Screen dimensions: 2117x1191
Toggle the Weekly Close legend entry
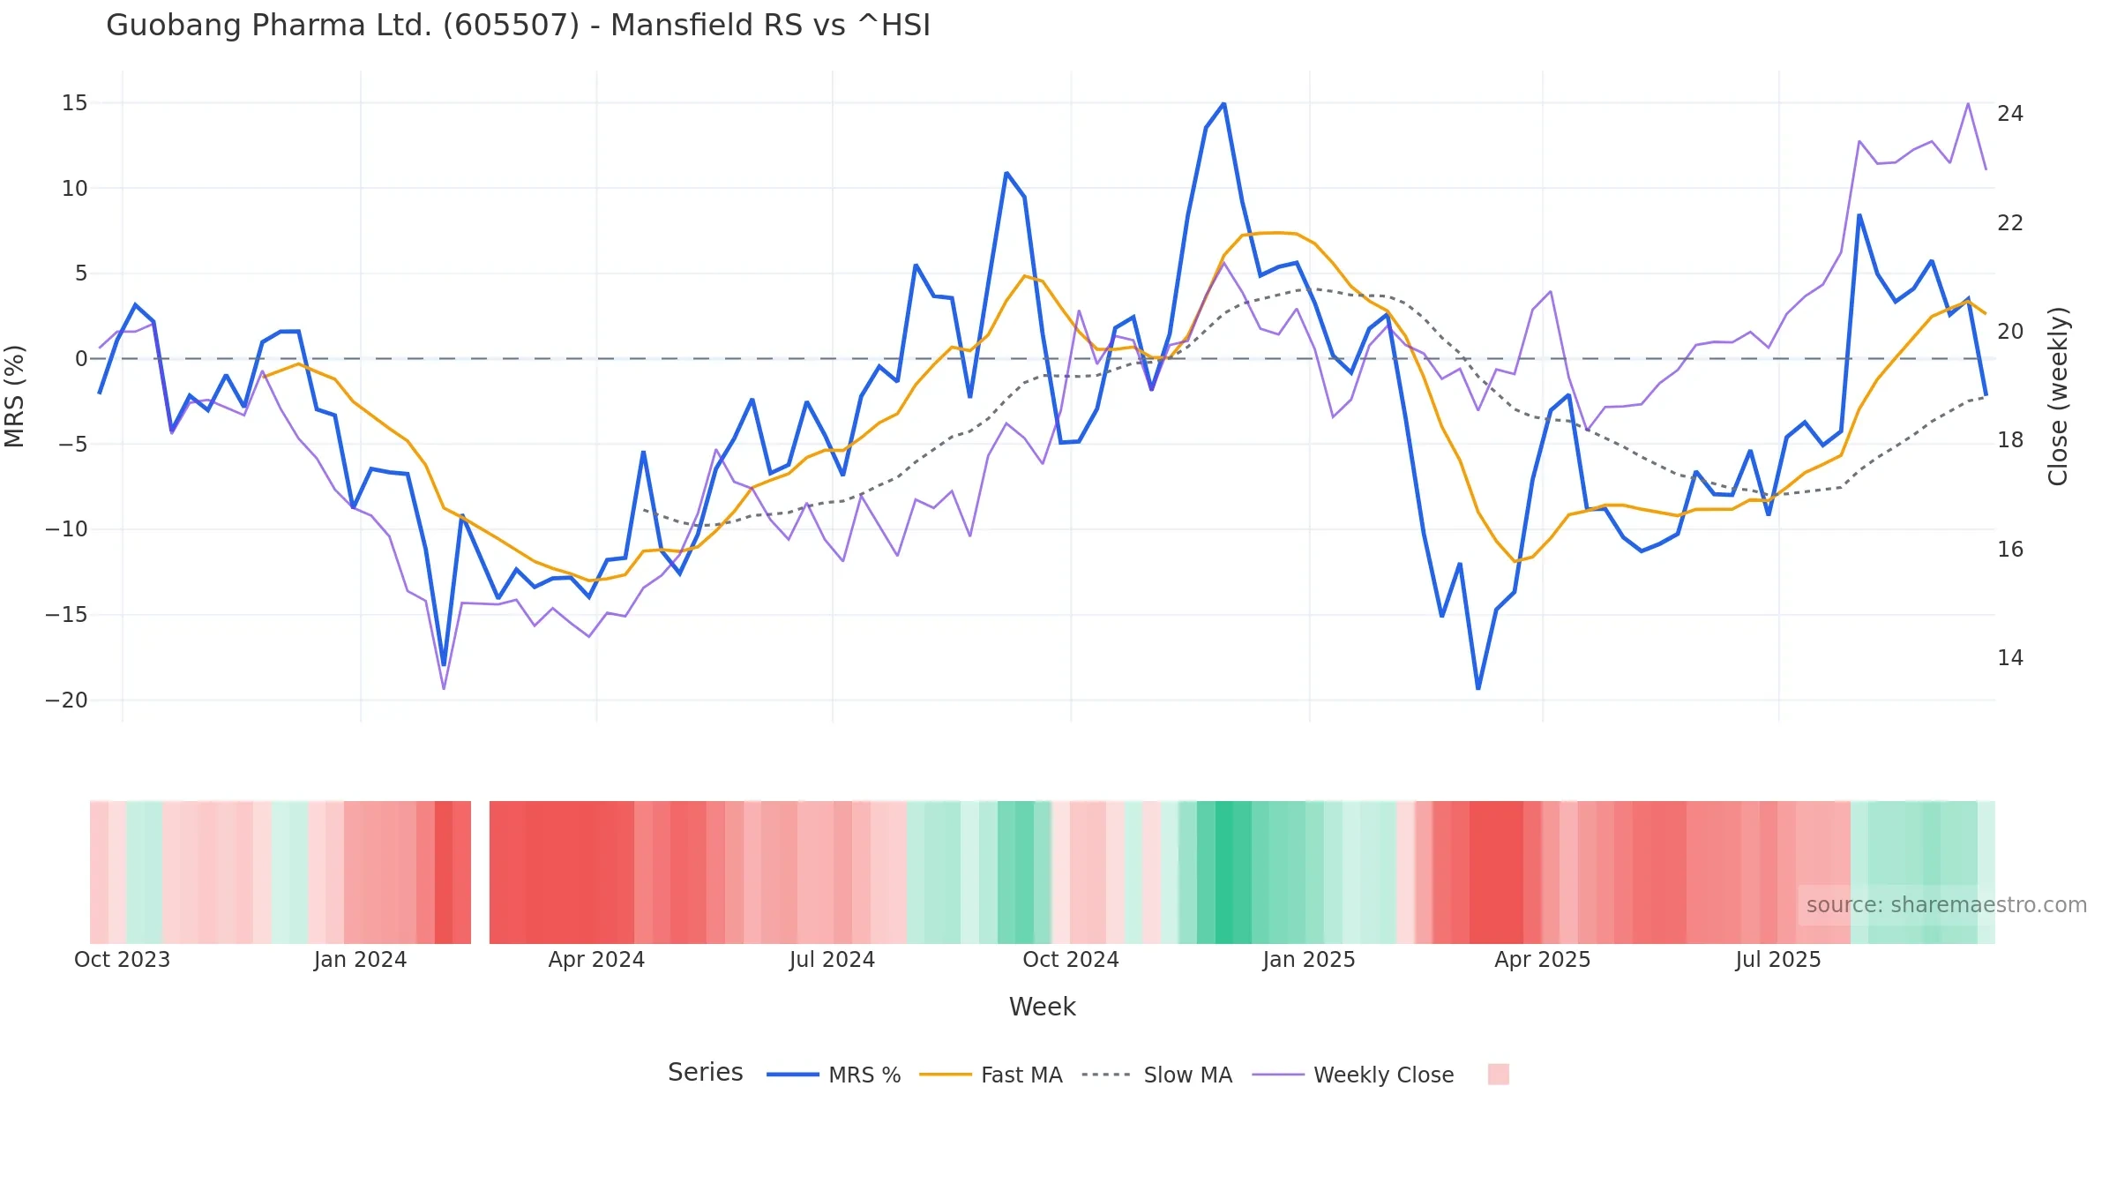click(1353, 1075)
